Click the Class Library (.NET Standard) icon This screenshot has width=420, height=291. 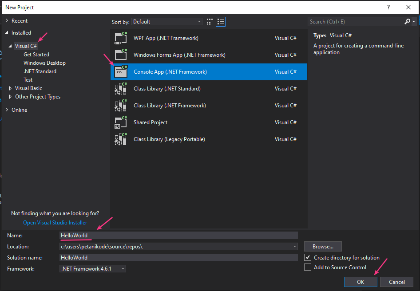pos(121,89)
